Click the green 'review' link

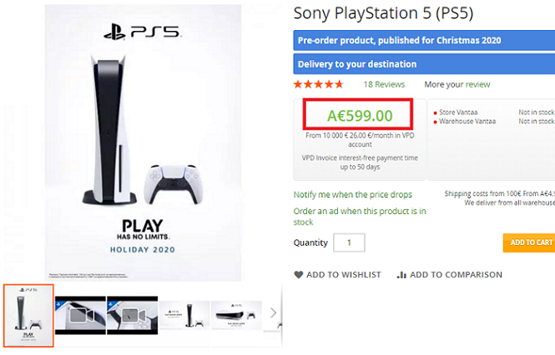pyautogui.click(x=477, y=84)
